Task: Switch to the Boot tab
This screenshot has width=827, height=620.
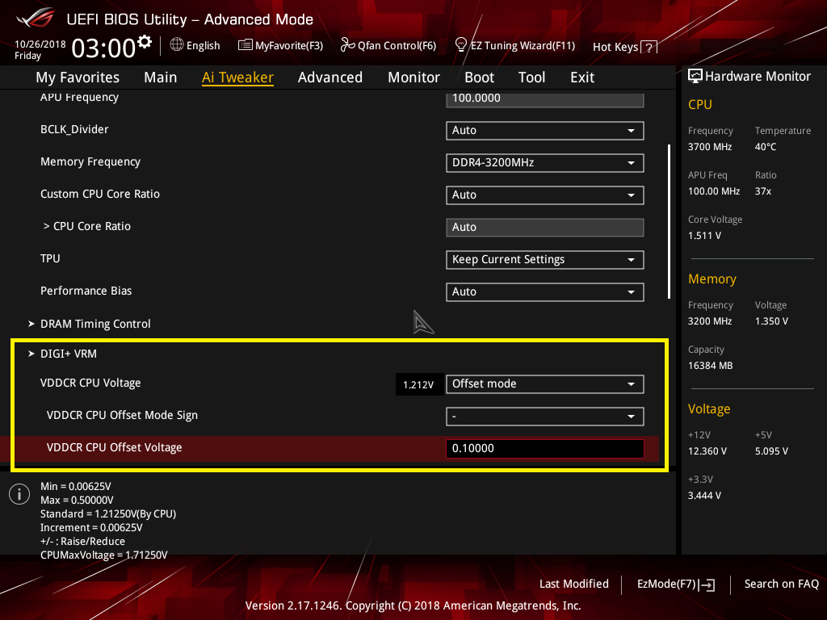Action: 480,77
